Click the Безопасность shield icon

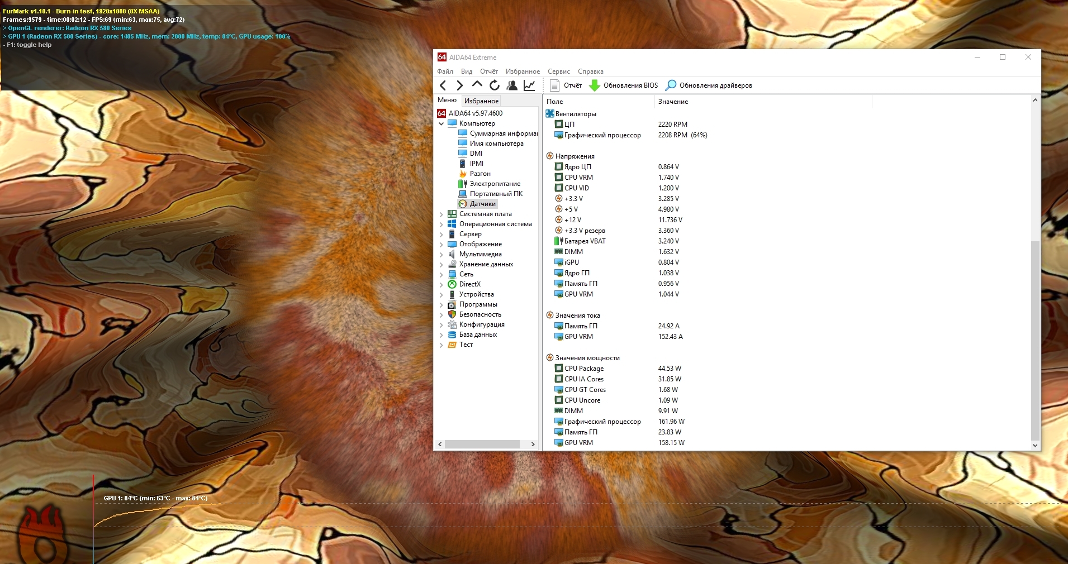pyautogui.click(x=452, y=314)
